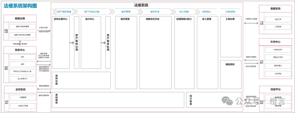Select the 工单&质检 stage header
The height and width of the screenshot is (113, 295).
(x=230, y=12)
